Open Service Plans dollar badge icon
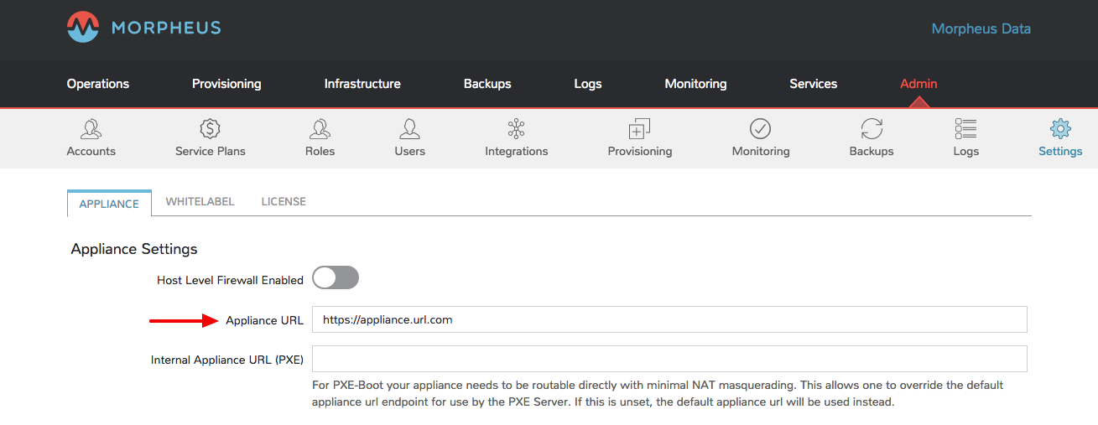 210,129
